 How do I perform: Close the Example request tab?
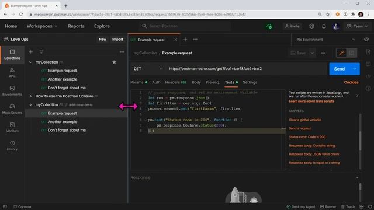[x=175, y=40]
